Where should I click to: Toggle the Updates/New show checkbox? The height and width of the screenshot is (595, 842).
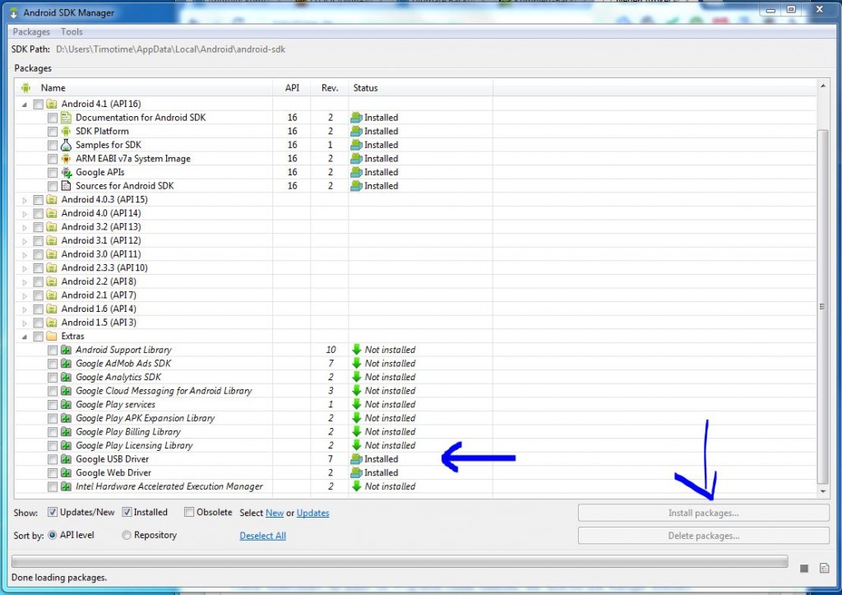[x=52, y=512]
